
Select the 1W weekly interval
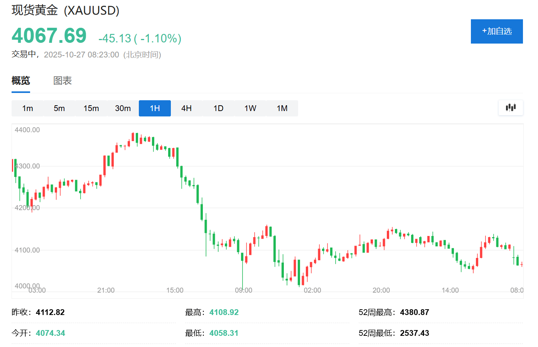pos(250,108)
